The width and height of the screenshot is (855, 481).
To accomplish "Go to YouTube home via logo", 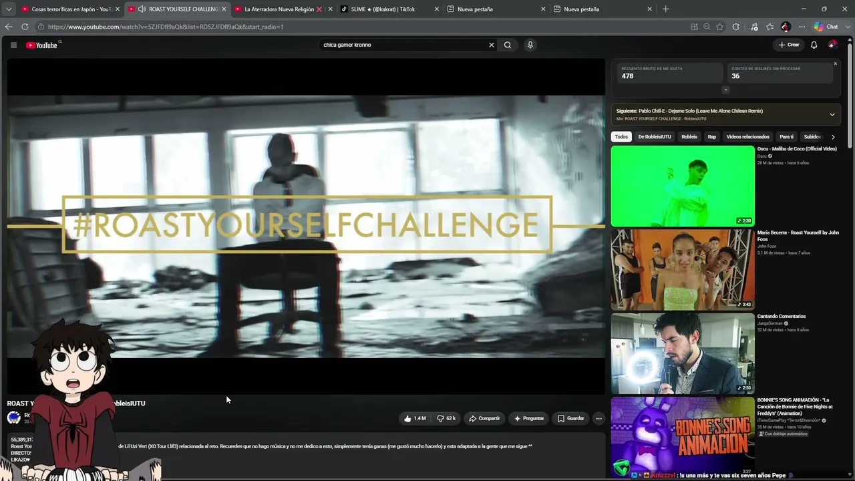I will (41, 45).
